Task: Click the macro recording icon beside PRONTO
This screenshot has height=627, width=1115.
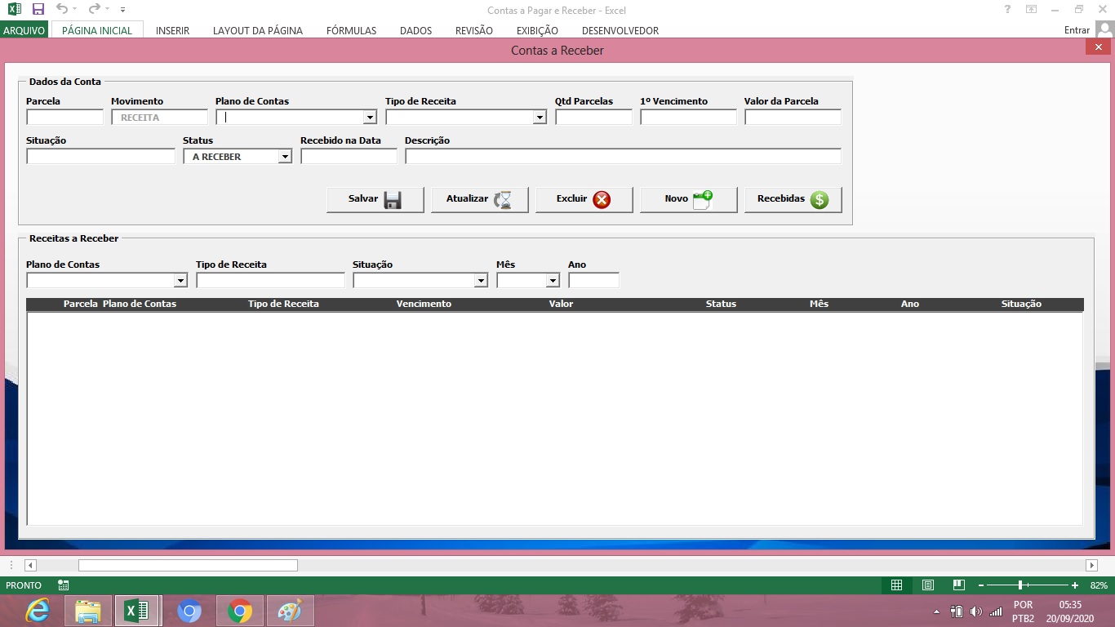Action: (64, 585)
